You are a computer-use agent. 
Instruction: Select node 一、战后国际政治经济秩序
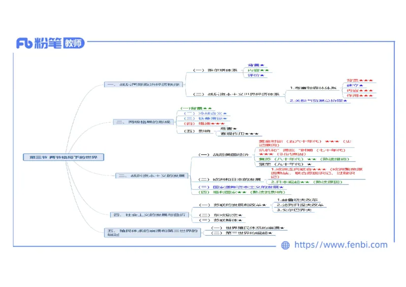(144, 85)
